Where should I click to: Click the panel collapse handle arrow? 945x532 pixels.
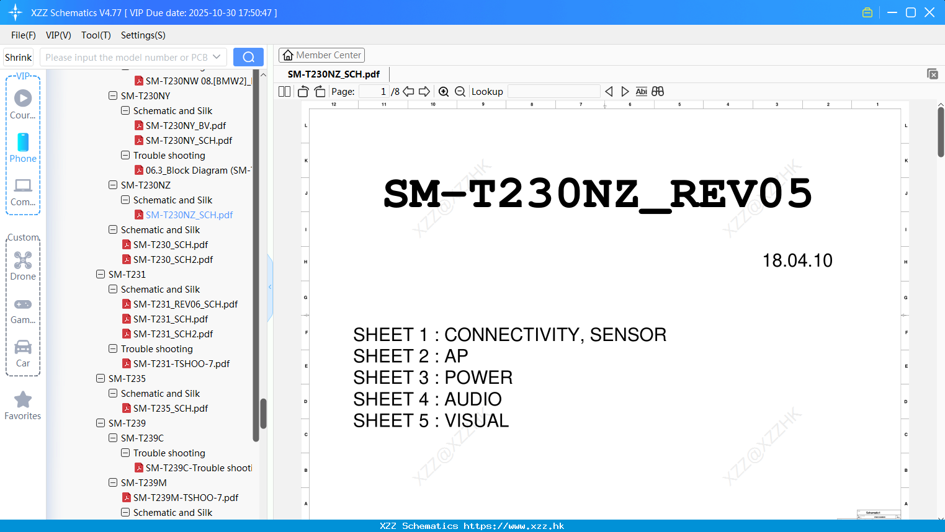pyautogui.click(x=270, y=287)
